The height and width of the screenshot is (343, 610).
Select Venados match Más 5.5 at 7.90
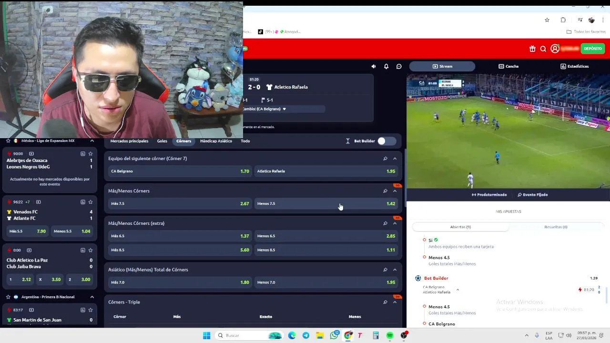[28, 231]
